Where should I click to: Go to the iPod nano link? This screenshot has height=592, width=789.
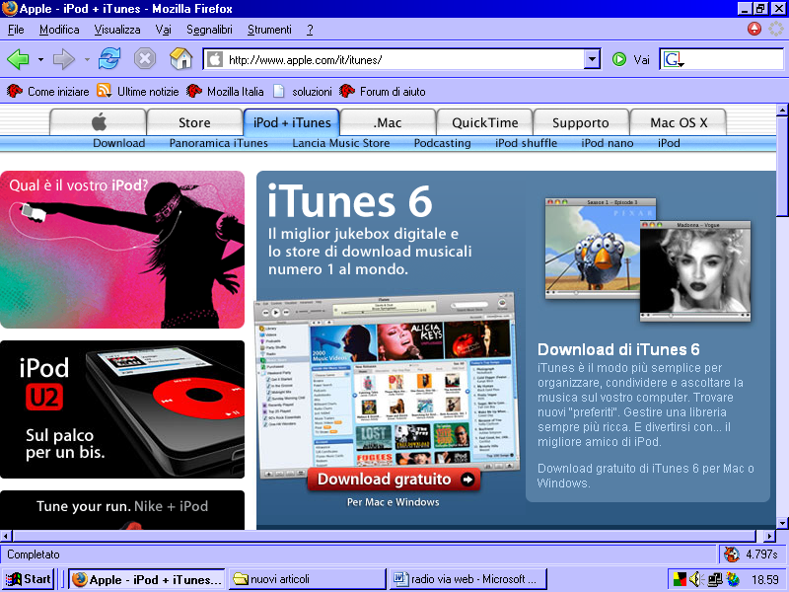608,143
